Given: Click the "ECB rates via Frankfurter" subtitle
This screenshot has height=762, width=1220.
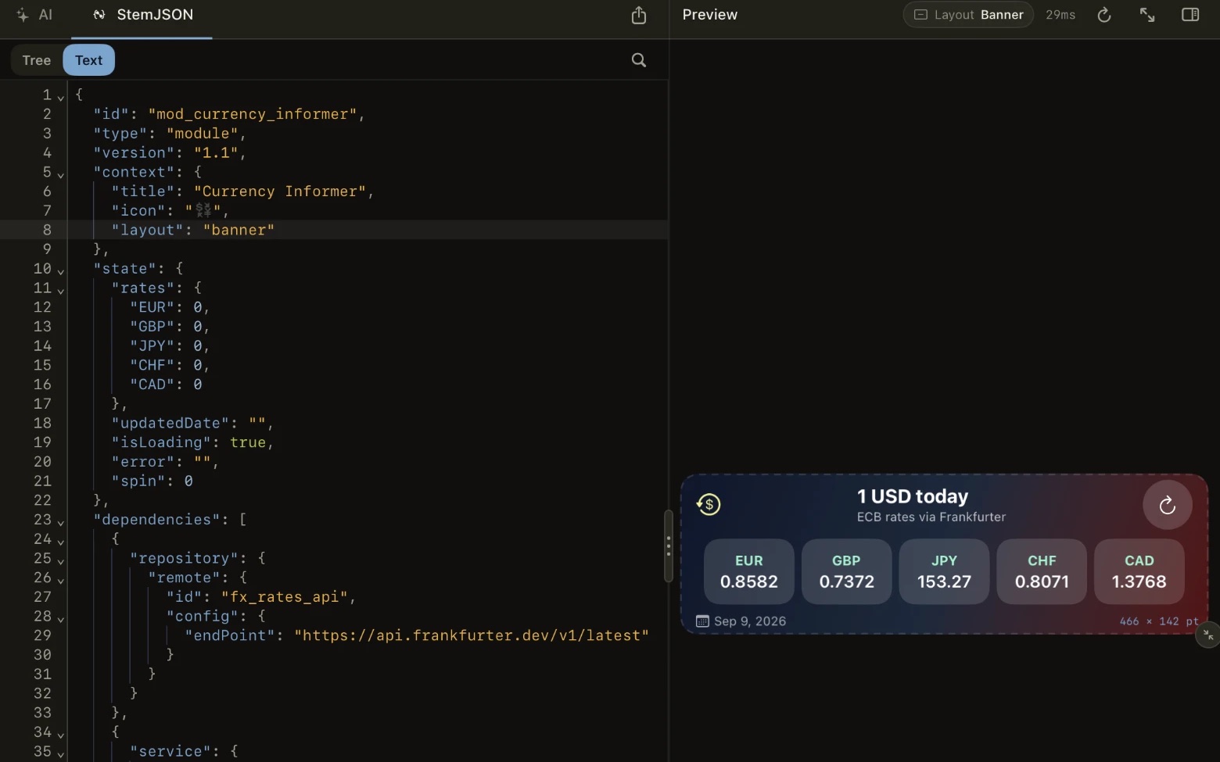Looking at the screenshot, I should click(x=931, y=517).
